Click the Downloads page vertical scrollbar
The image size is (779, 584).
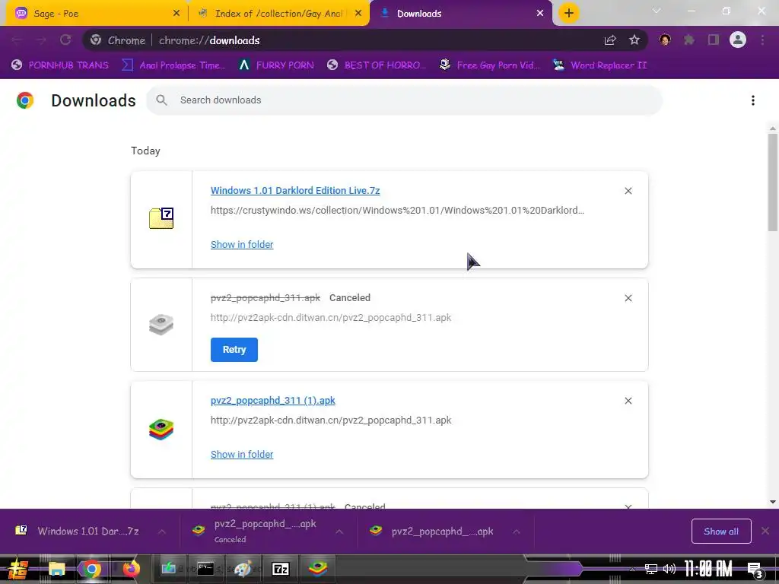click(x=773, y=182)
